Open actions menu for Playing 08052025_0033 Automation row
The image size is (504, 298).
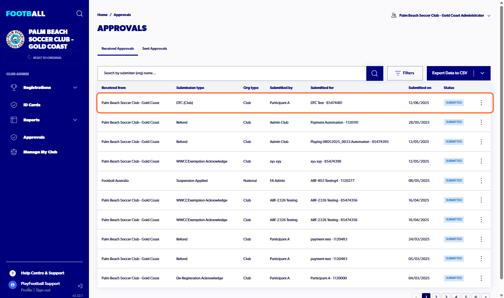coord(481,142)
